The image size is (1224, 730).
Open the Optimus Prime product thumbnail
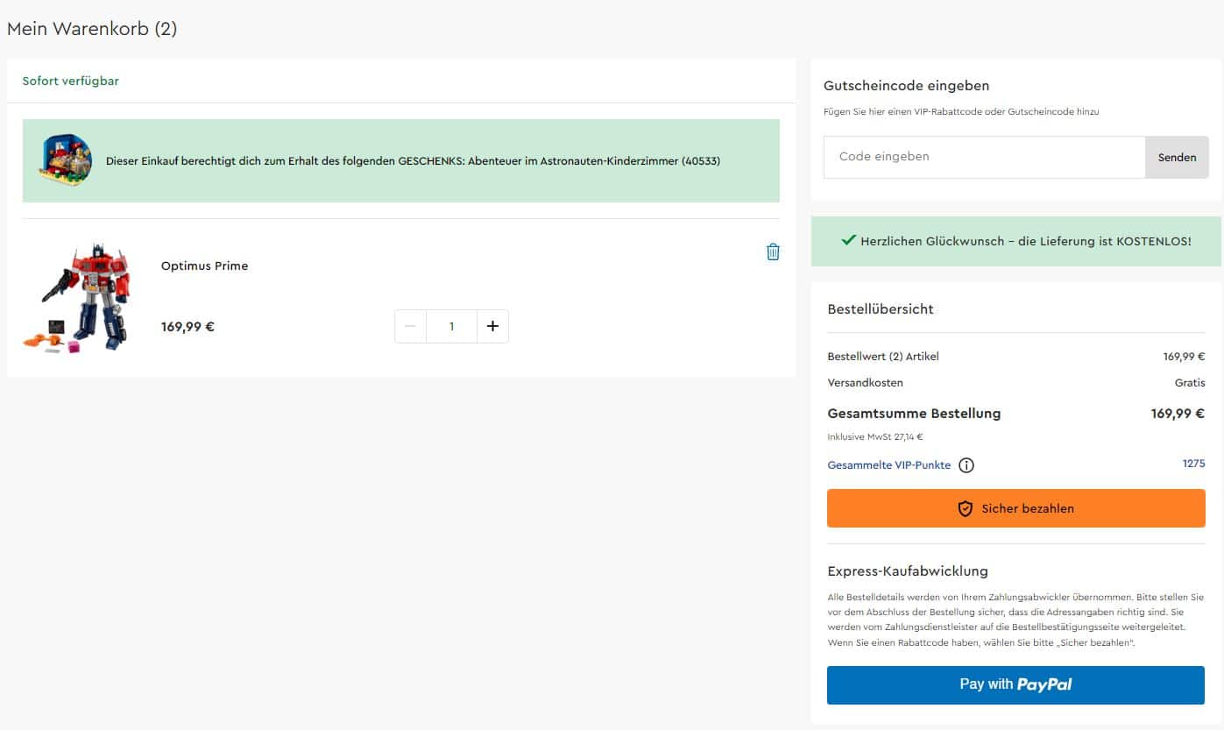77,298
